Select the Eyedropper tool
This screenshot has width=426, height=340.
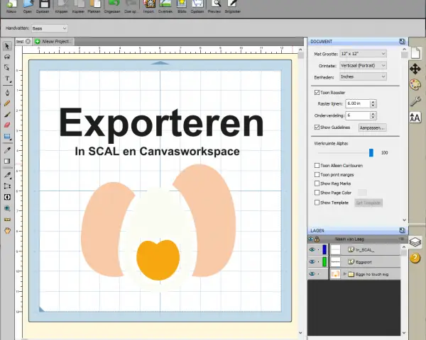7,150
